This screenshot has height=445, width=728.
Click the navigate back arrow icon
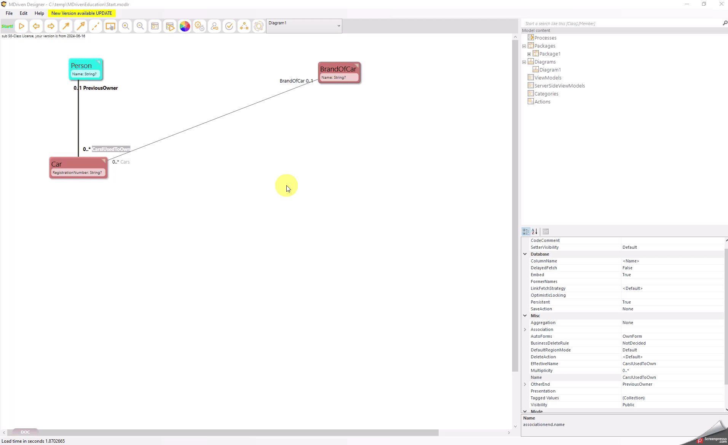[36, 26]
